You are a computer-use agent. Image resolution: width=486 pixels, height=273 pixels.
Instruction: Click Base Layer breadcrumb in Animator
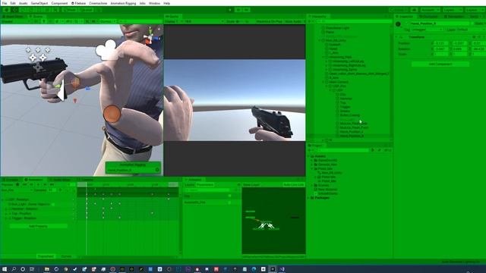(x=251, y=185)
